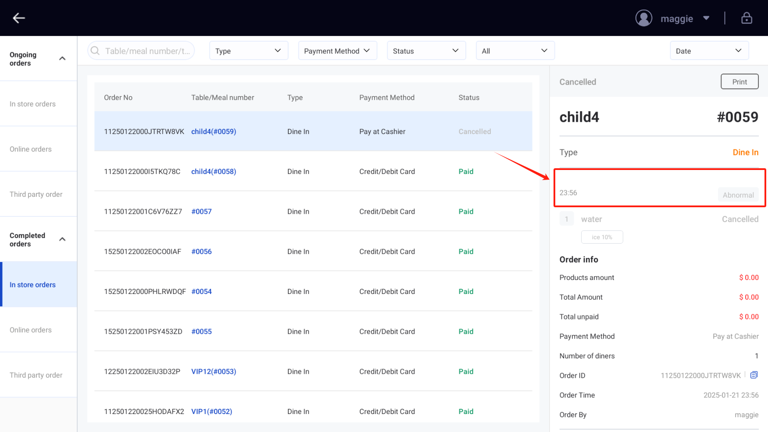Screen dimensions: 768x432
Task: Open the Payment Method filter dropdown
Action: coord(338,51)
